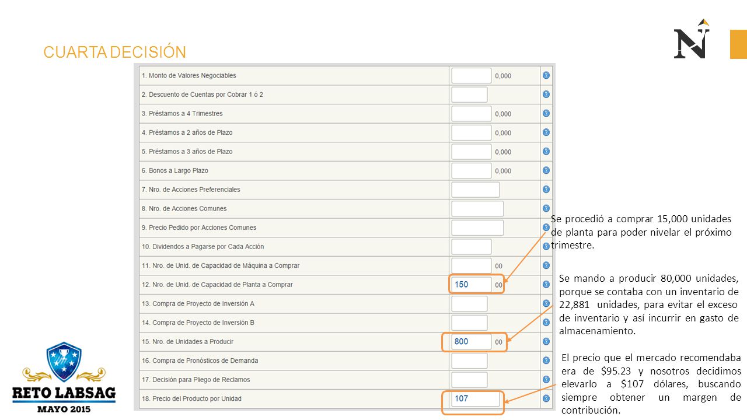This screenshot has width=747, height=420.
Task: Click help icon for Préstamos a 4 Trimestres
Action: (x=546, y=113)
